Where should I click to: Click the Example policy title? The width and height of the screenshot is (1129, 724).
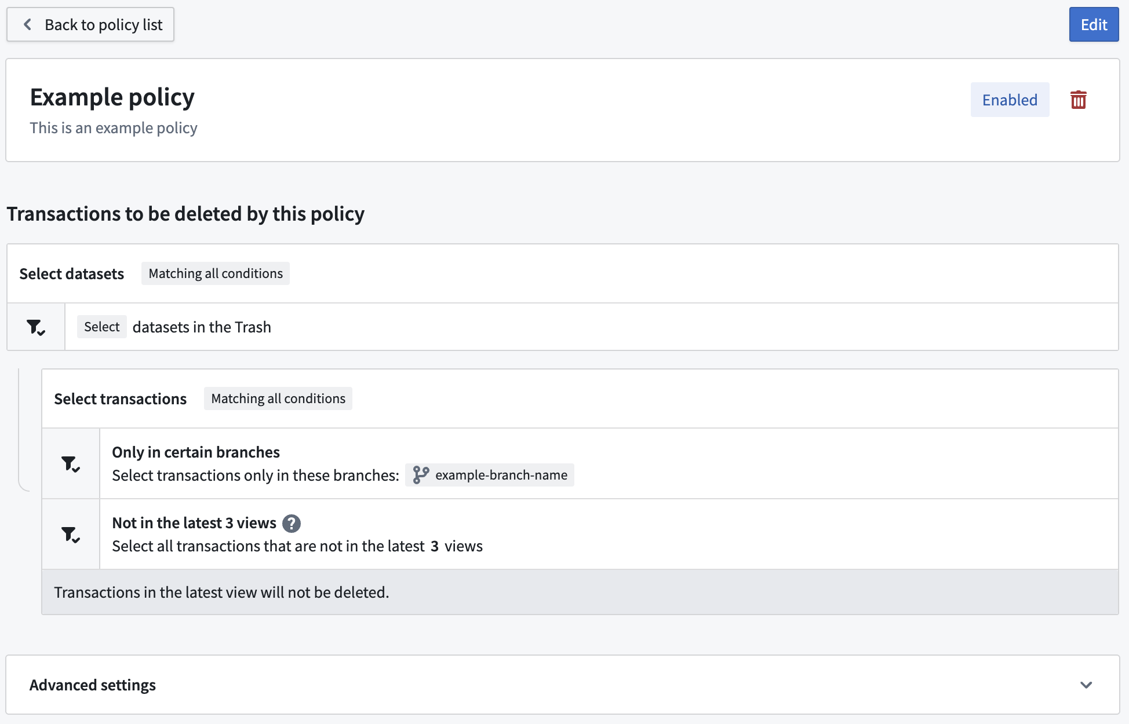[x=112, y=97]
